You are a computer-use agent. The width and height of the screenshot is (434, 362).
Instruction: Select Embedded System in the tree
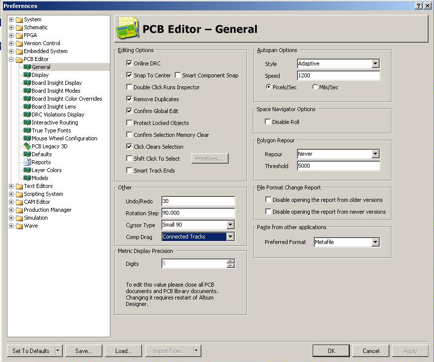coord(46,51)
